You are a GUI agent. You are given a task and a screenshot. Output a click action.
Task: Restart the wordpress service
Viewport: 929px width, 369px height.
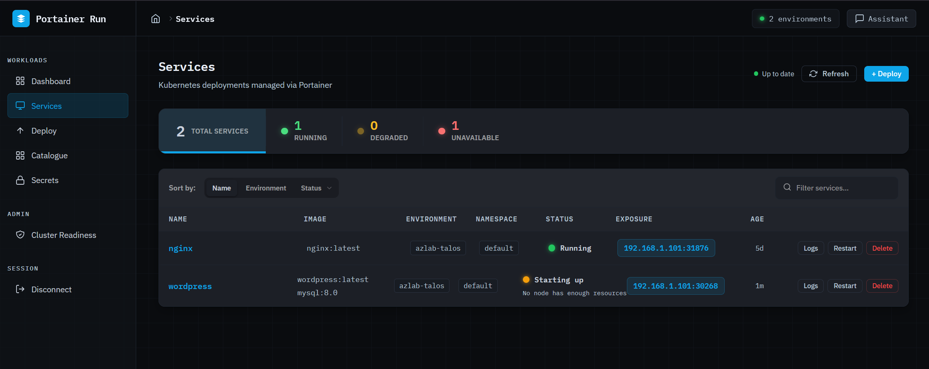(x=845, y=286)
